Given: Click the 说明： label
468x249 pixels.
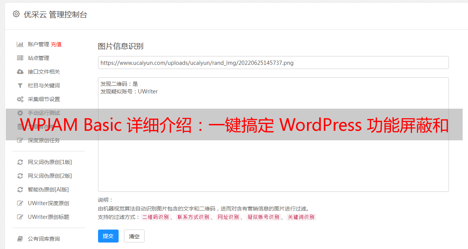Looking at the screenshot, I should click(x=106, y=200).
